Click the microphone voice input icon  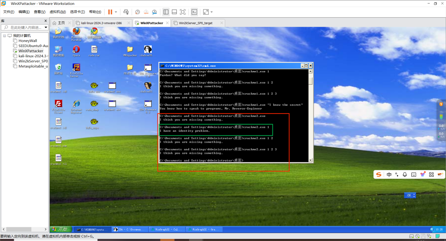coord(405,175)
